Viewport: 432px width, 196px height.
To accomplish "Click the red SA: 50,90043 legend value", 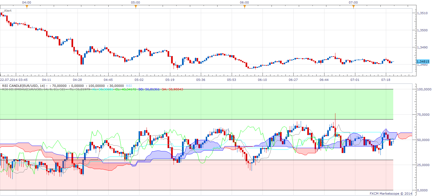I will coord(172,89).
